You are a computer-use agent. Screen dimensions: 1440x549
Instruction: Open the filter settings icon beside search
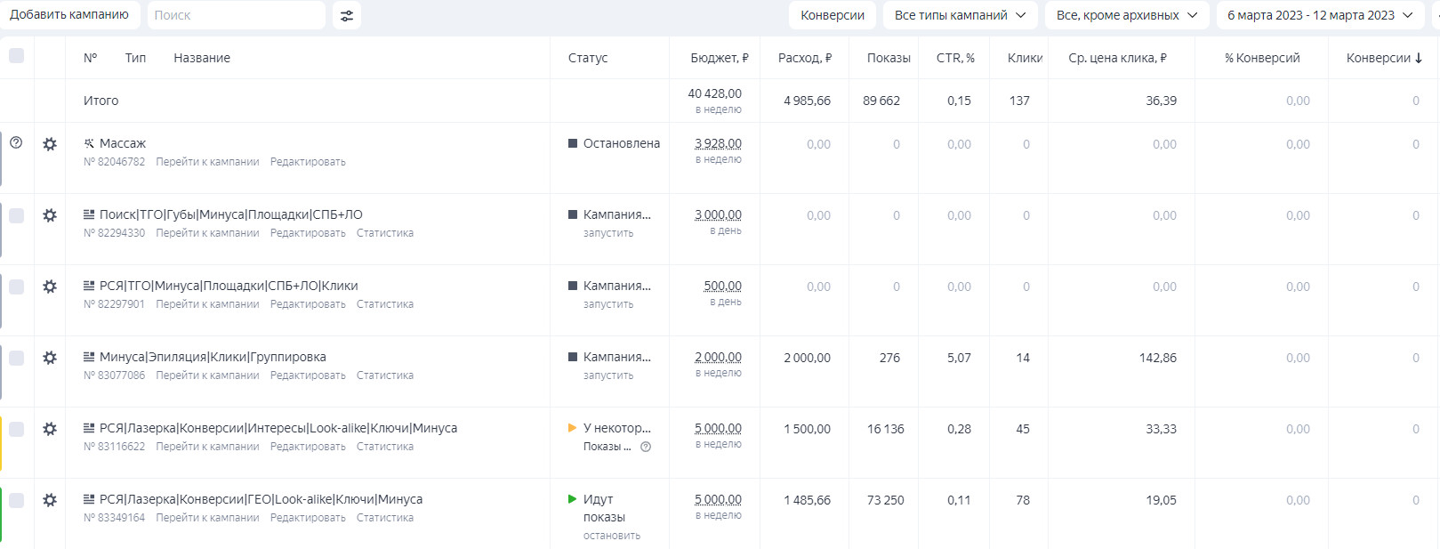(347, 15)
